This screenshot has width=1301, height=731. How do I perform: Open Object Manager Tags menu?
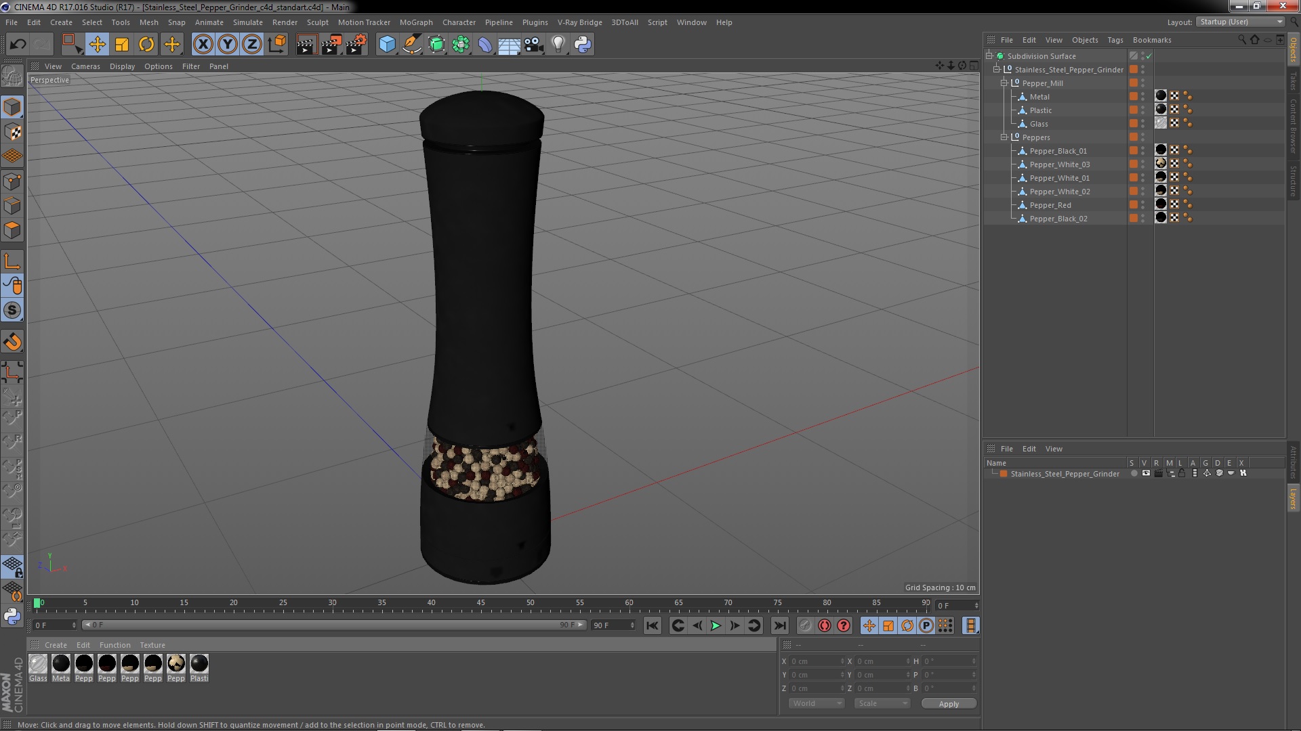(x=1115, y=40)
